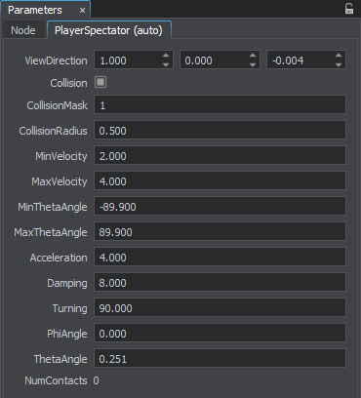
Task: Decrease the second ViewDirection value
Action: (253, 64)
